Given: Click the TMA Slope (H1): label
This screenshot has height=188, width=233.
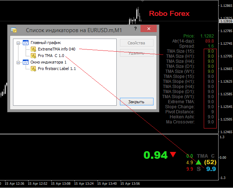Looking at the screenshot, I should tap(179, 82).
